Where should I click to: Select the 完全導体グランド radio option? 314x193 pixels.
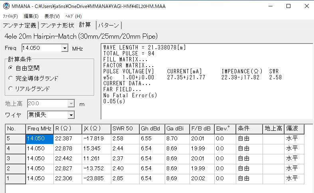11,78
